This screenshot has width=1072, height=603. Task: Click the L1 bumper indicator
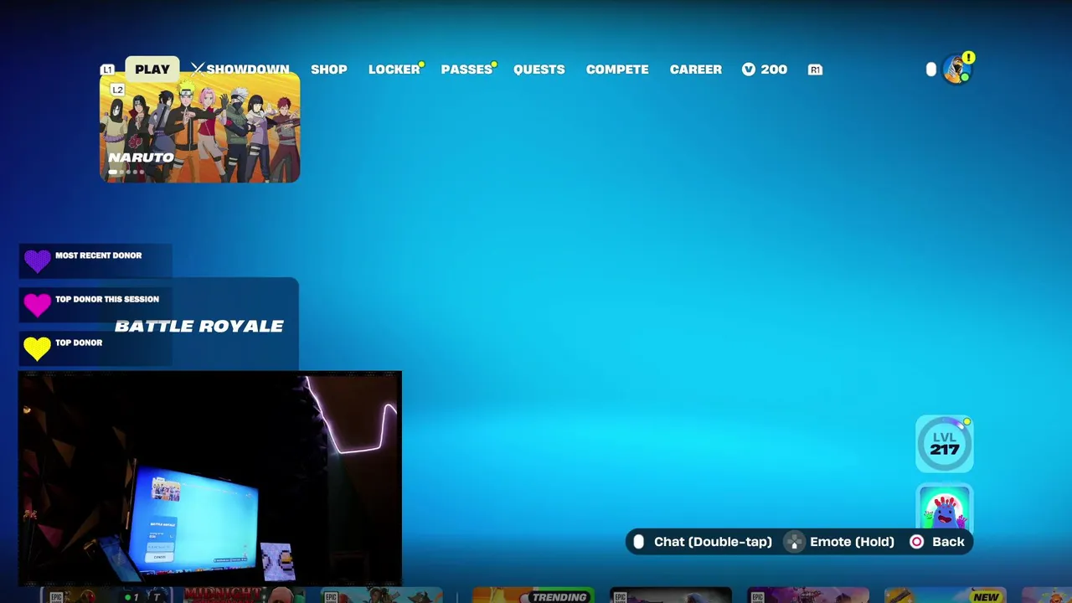click(x=107, y=70)
